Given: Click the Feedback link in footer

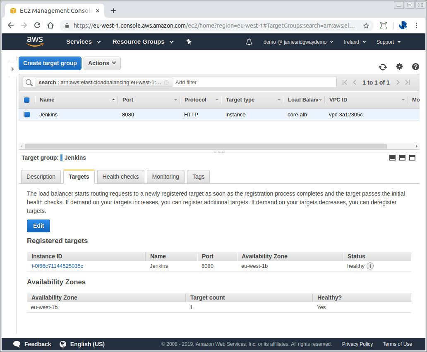Looking at the screenshot, I should tap(38, 344).
